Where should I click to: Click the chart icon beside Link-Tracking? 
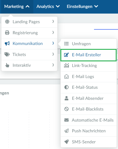[66, 66]
